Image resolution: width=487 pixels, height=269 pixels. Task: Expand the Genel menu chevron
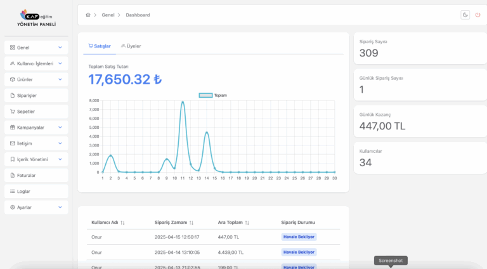(x=60, y=48)
